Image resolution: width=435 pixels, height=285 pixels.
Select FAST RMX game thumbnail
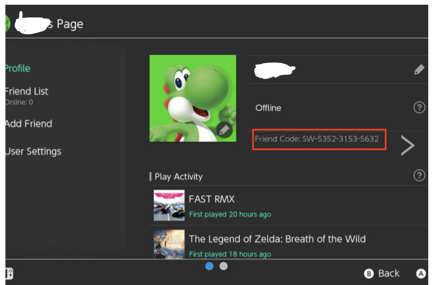click(169, 205)
